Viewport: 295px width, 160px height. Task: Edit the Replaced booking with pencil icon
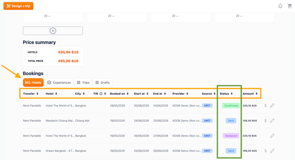(x=272, y=135)
